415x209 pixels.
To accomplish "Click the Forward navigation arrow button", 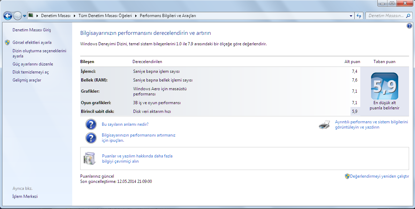I will point(17,16).
